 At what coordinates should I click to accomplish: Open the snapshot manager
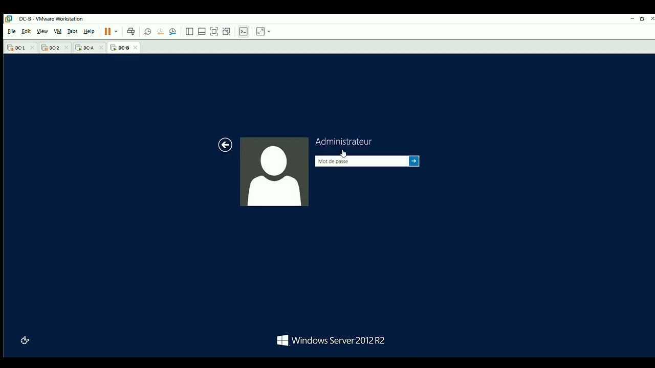[x=173, y=32]
